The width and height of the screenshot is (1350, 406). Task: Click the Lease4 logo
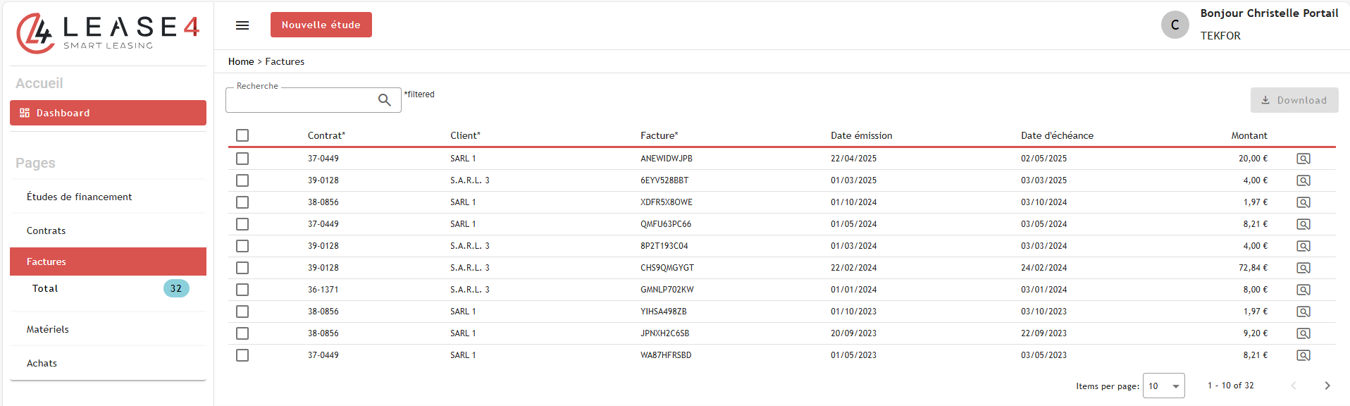(x=108, y=33)
